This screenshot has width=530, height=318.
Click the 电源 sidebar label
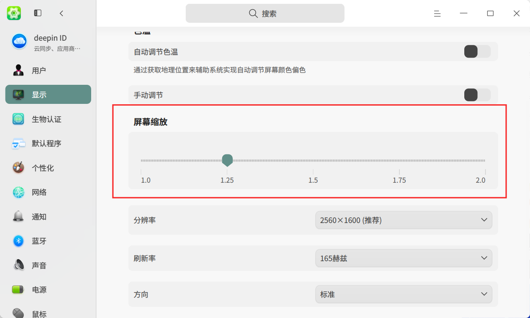[39, 290]
